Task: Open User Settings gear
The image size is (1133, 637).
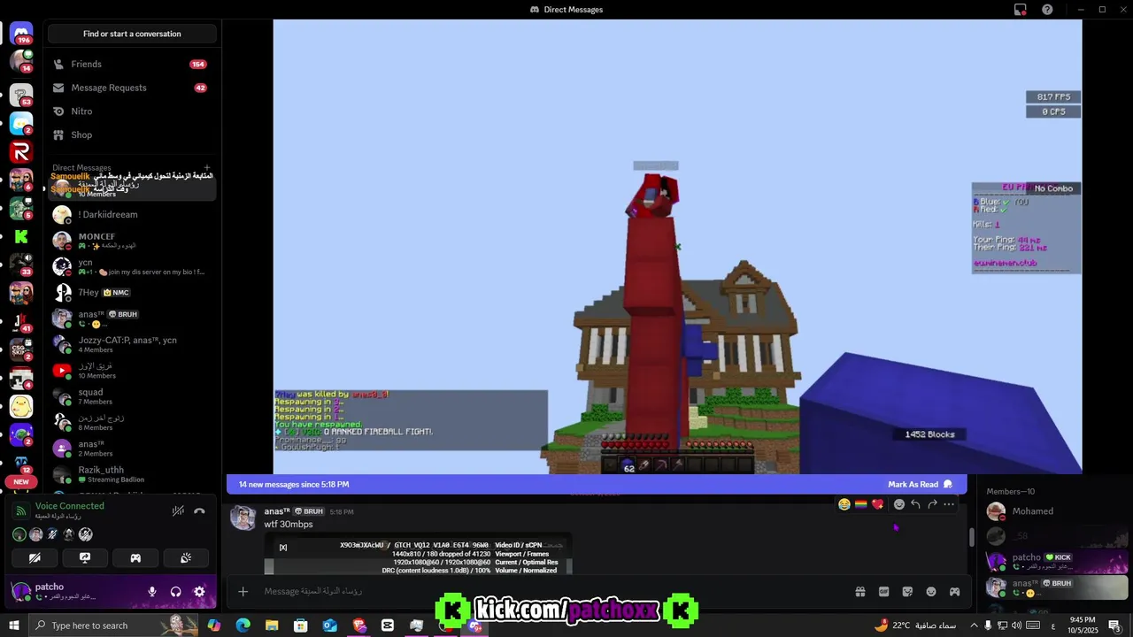Action: pyautogui.click(x=199, y=592)
